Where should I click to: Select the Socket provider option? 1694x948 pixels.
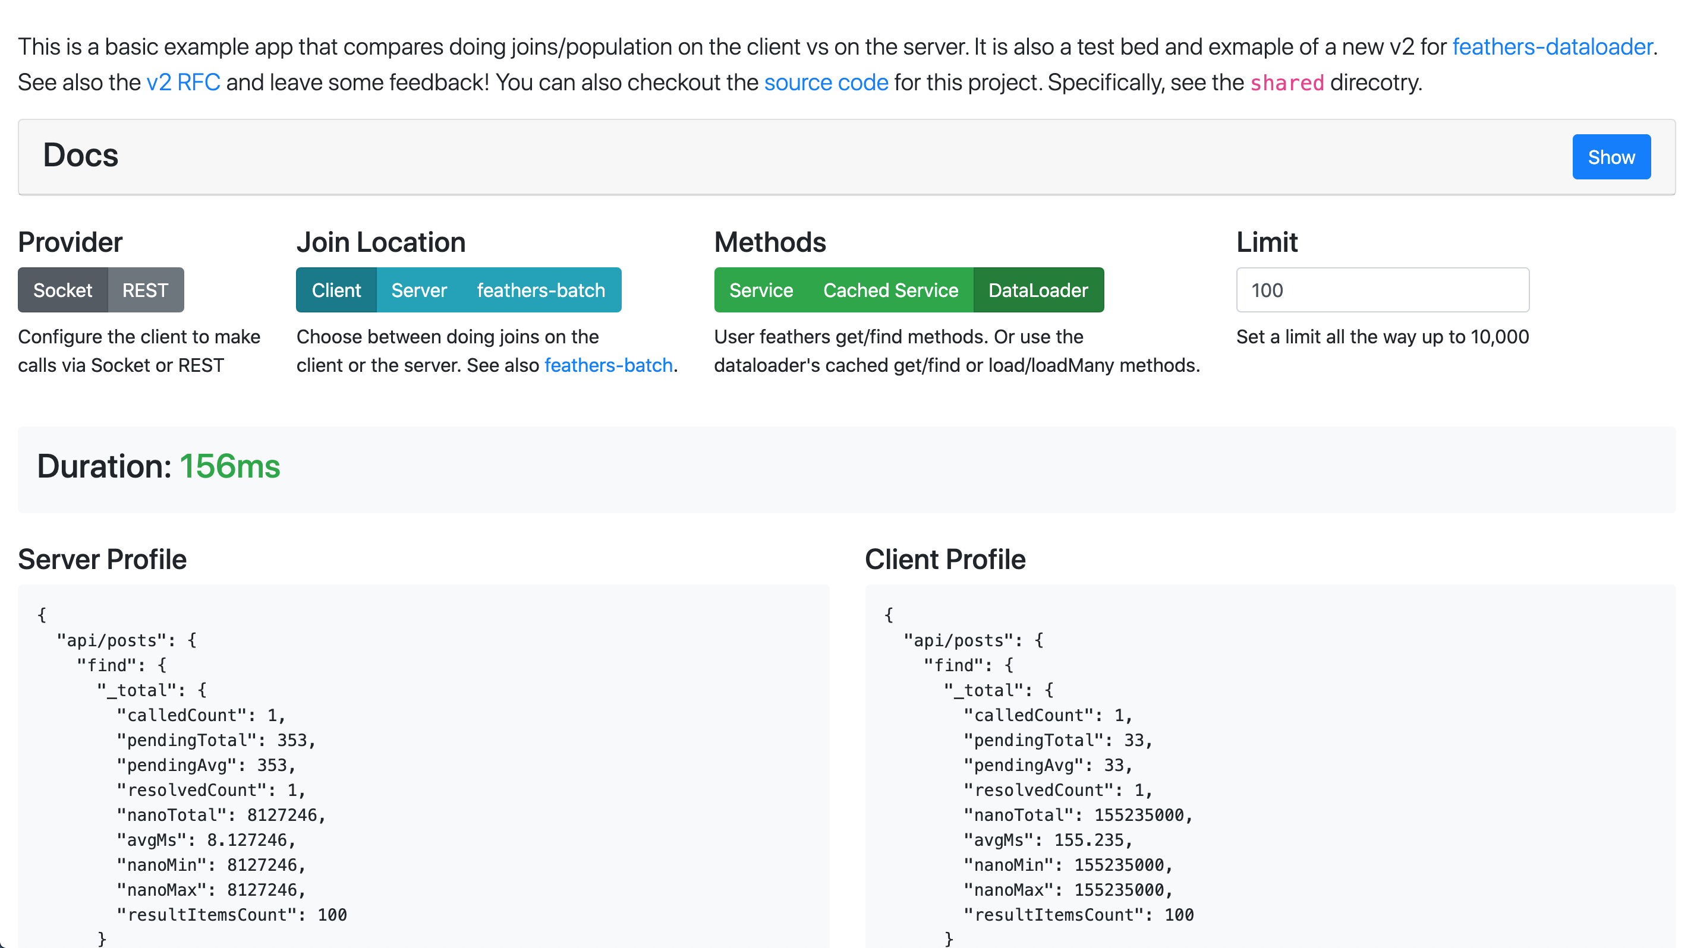click(62, 290)
